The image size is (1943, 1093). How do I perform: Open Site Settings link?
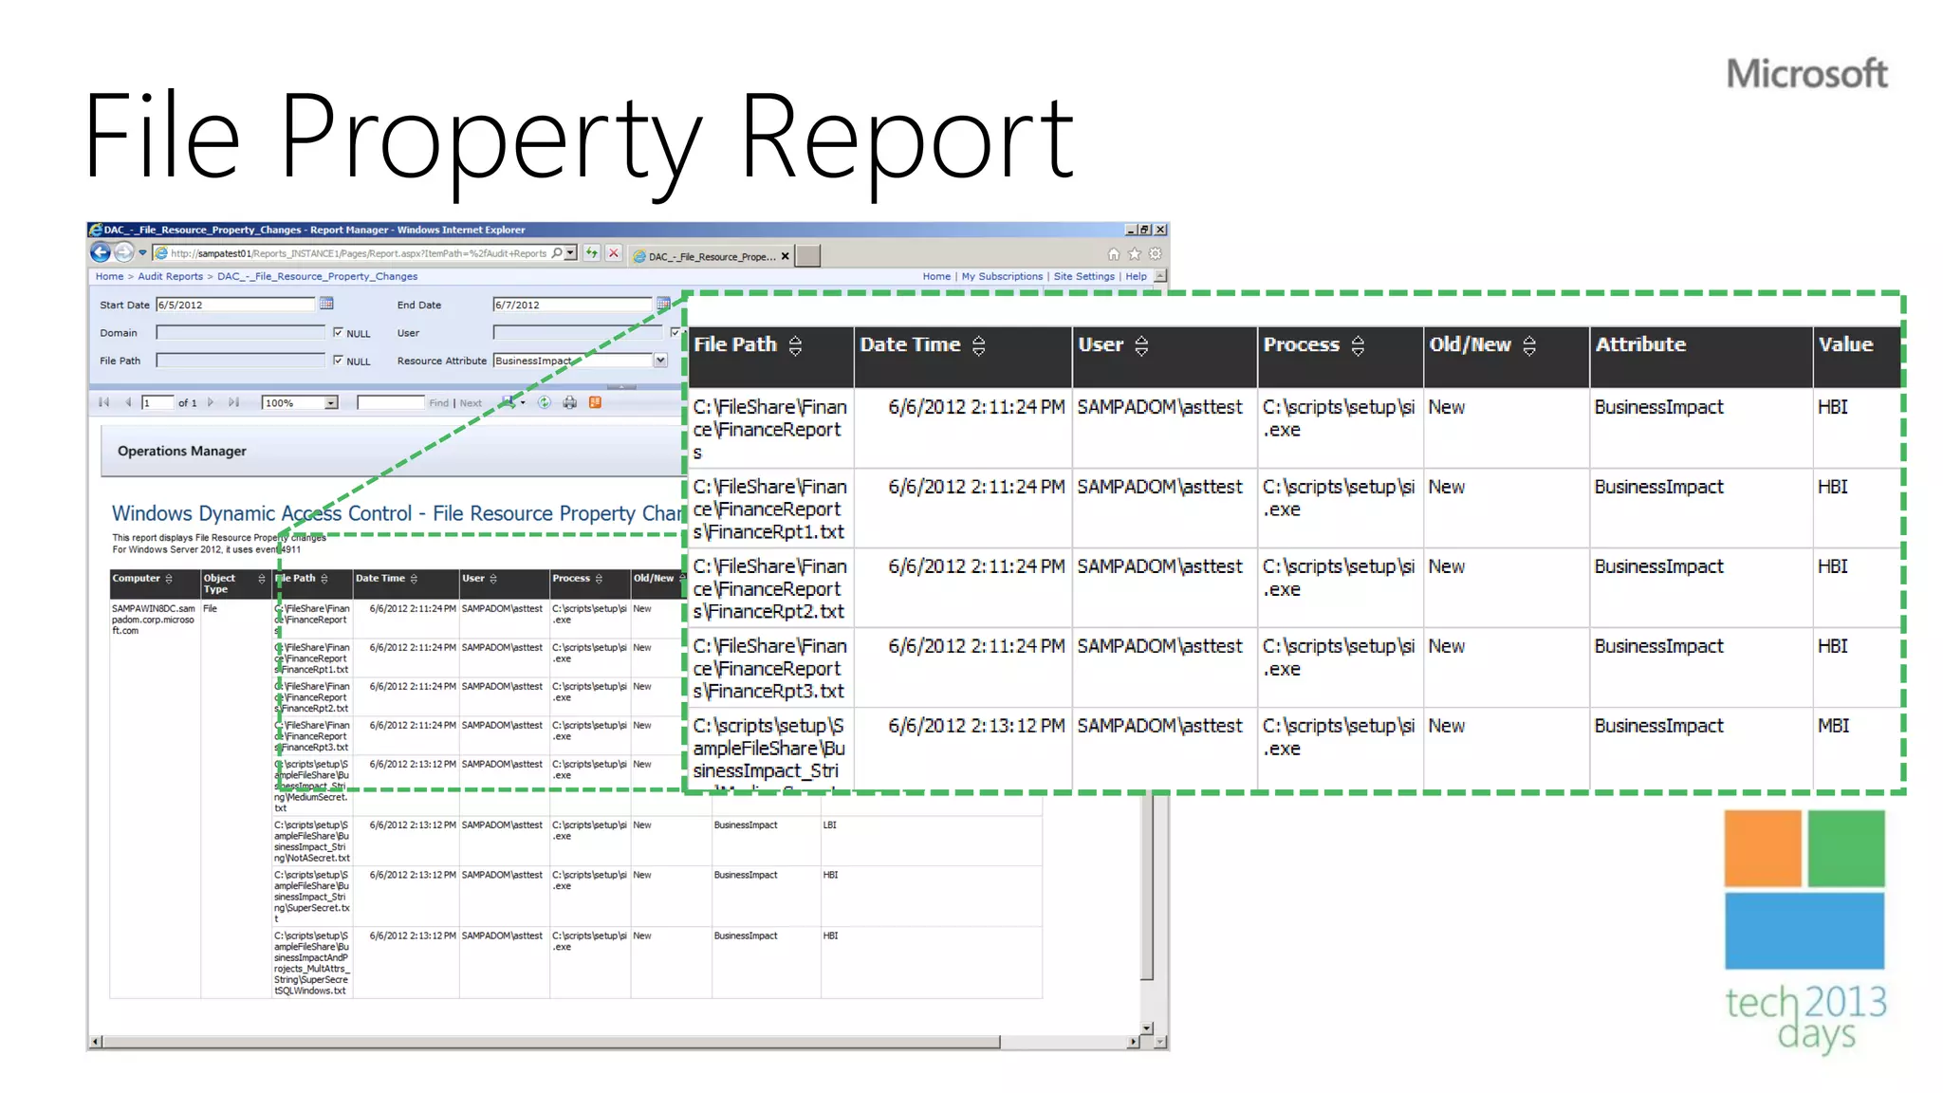coord(1084,276)
